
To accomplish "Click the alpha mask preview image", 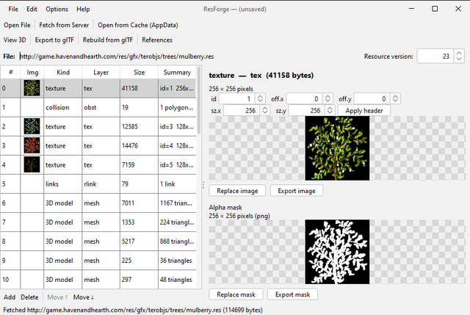I will point(337,252).
